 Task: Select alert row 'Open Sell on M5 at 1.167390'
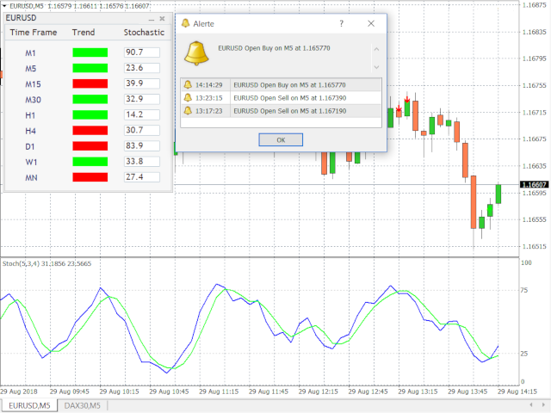pos(281,97)
